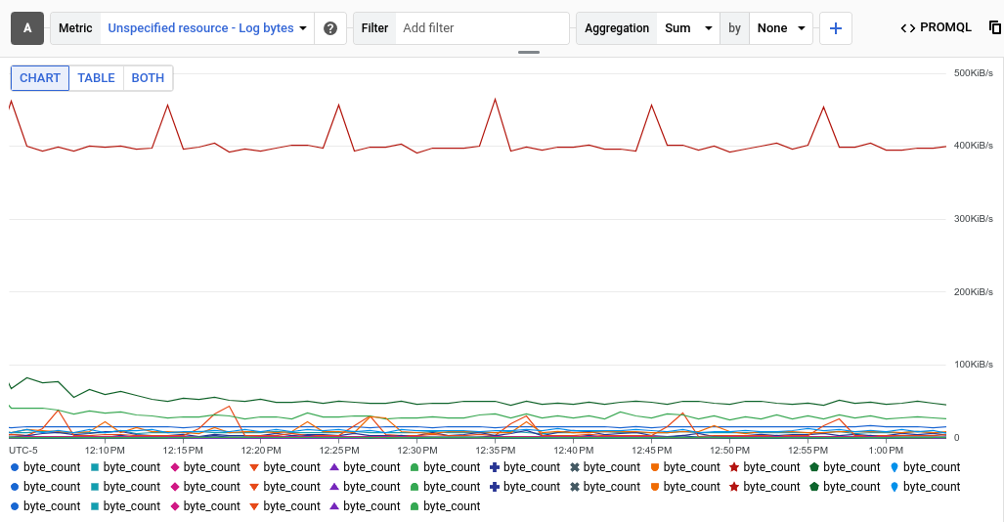Click the help question mark icon
1004x522 pixels.
coord(330,28)
